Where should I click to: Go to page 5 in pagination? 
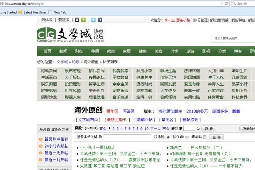click(x=125, y=129)
